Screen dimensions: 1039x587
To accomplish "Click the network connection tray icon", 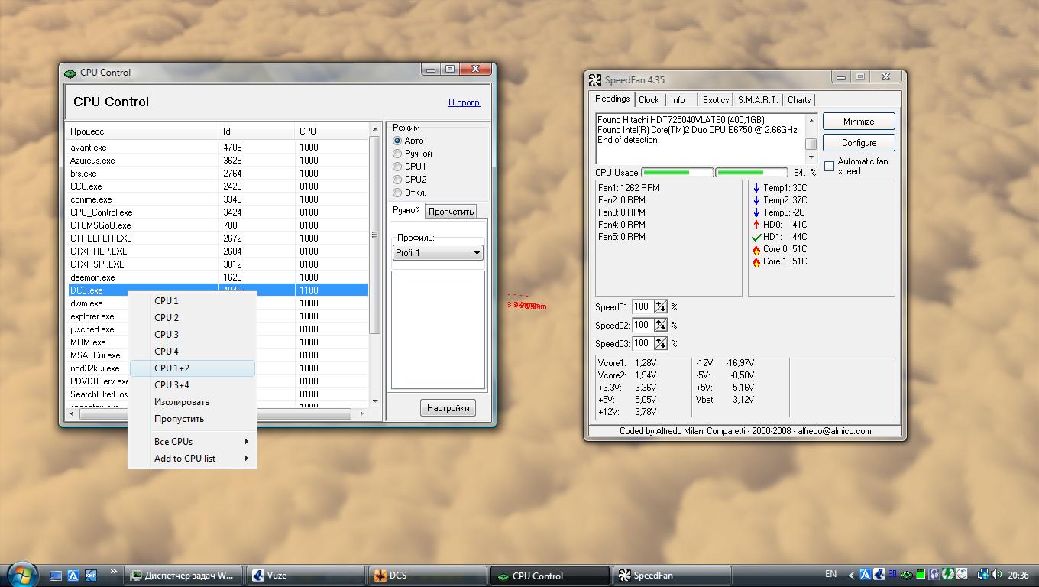I will coord(982,574).
